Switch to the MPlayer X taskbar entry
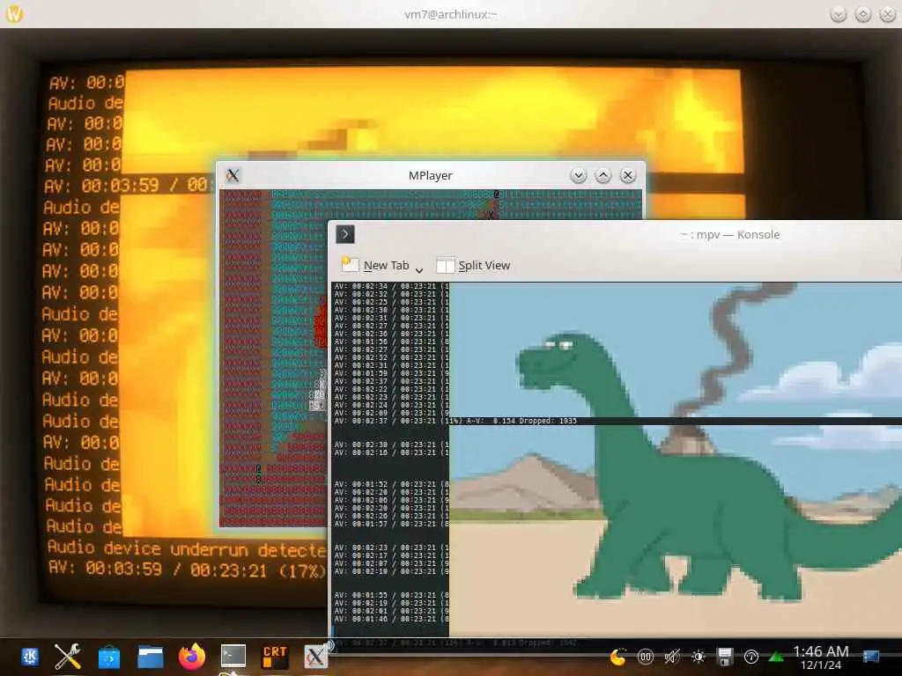902x676 pixels. point(316,656)
